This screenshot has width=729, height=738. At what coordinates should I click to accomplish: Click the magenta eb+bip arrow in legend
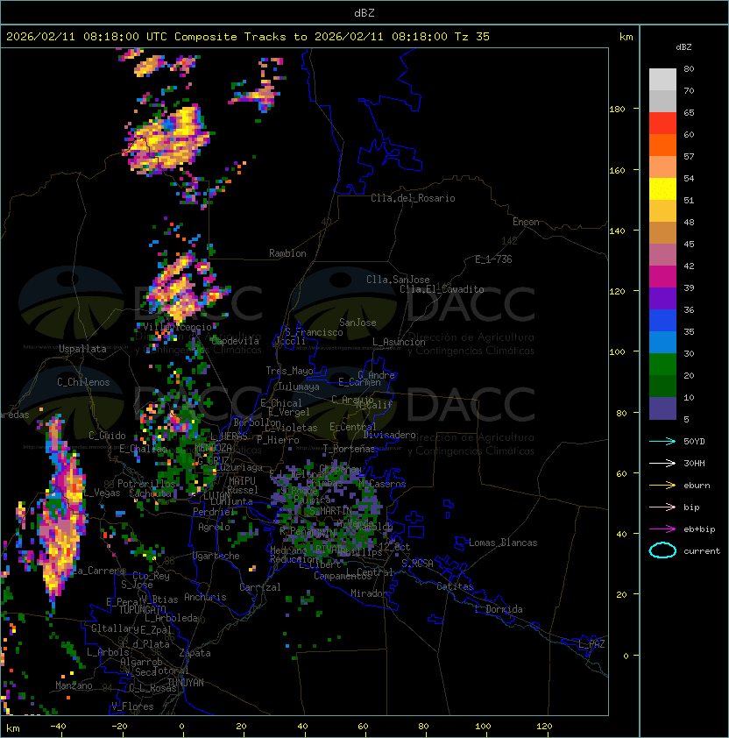pyautogui.click(x=662, y=529)
